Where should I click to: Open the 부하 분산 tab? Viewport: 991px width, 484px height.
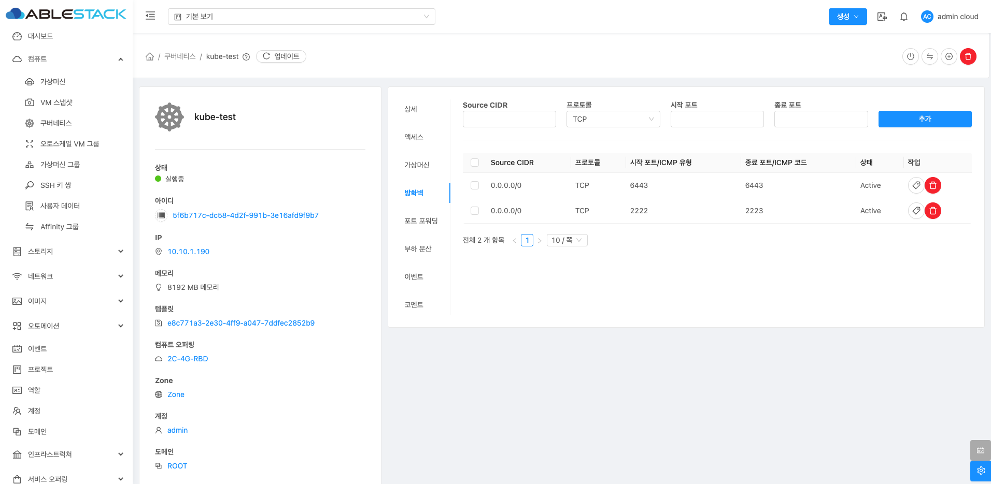418,249
